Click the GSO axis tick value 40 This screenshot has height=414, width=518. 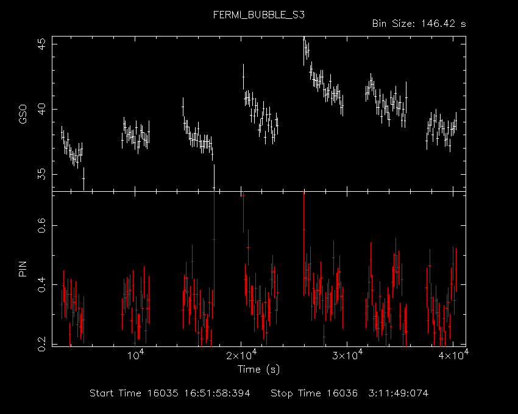pos(42,109)
